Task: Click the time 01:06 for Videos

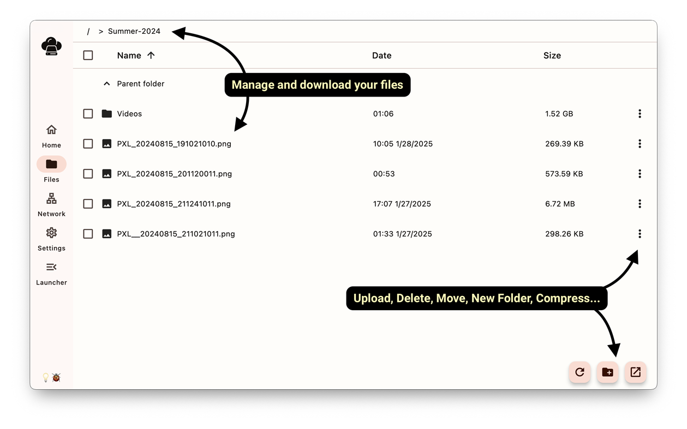Action: [x=384, y=114]
